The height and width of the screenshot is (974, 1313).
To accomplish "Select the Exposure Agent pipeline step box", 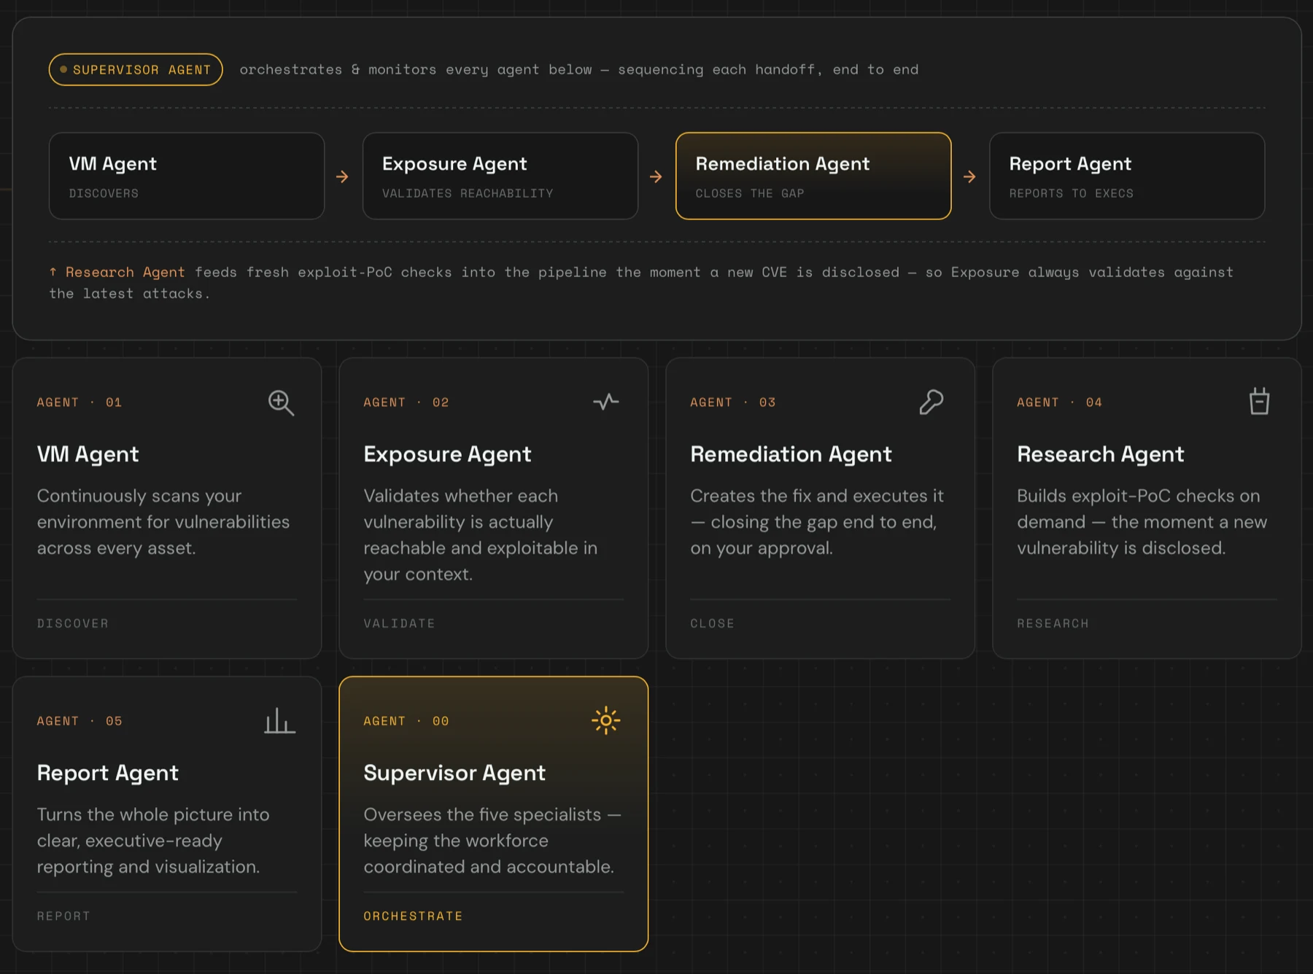I will (500, 176).
